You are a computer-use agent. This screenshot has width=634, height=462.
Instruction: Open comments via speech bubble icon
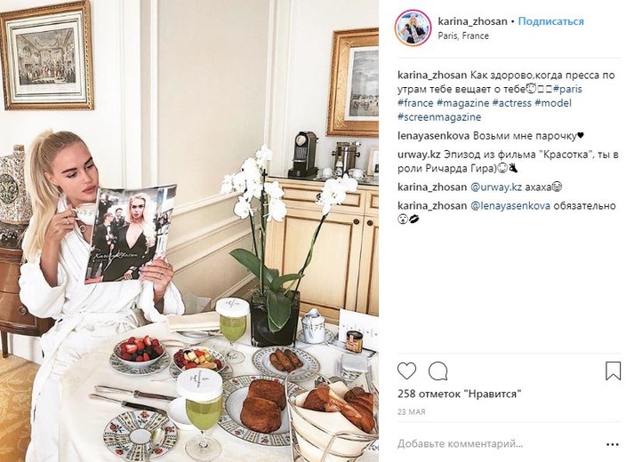click(437, 370)
